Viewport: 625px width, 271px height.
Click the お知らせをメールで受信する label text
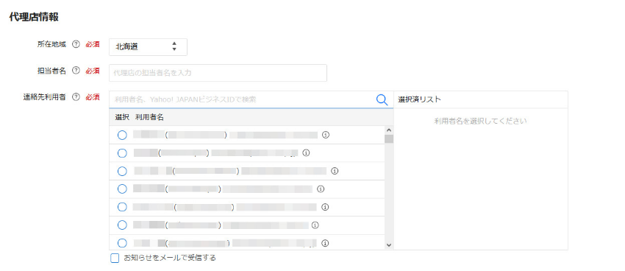point(170,258)
